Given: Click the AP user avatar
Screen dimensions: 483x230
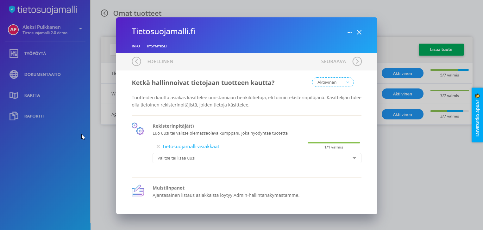Looking at the screenshot, I should (x=13, y=30).
